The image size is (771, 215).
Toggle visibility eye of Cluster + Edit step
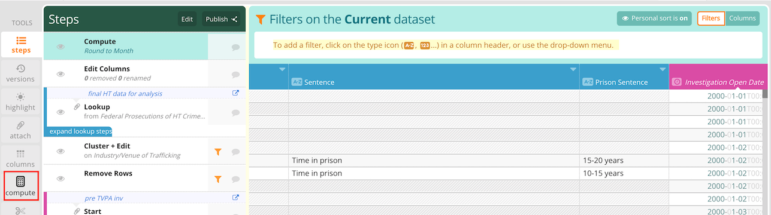(x=61, y=152)
